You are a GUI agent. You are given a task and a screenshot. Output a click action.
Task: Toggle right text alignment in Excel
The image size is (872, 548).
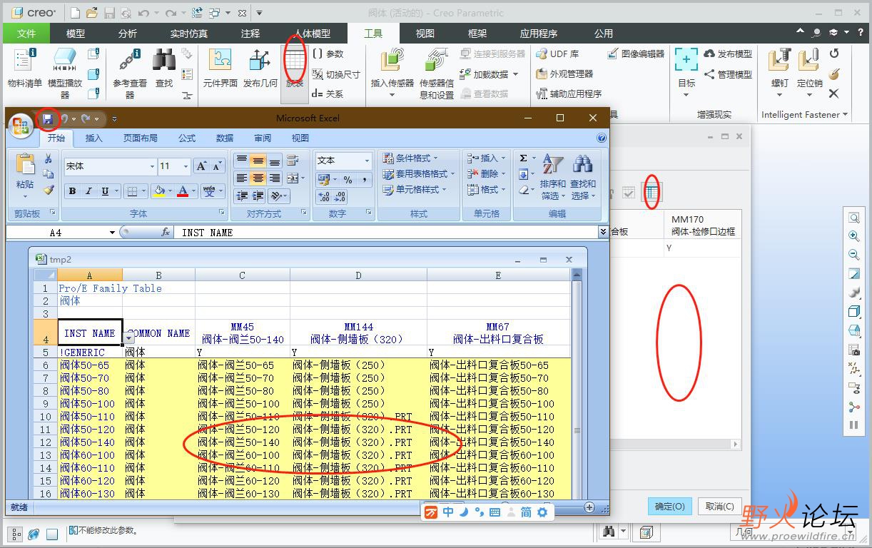(x=274, y=178)
